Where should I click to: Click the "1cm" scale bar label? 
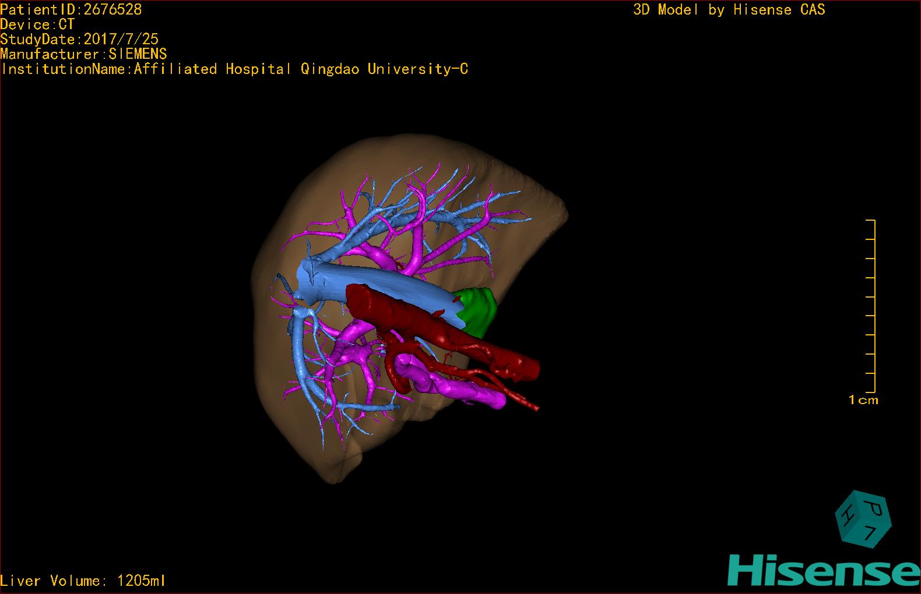click(863, 400)
